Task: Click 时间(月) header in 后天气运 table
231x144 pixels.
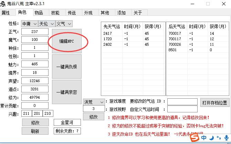Action: coord(197,26)
